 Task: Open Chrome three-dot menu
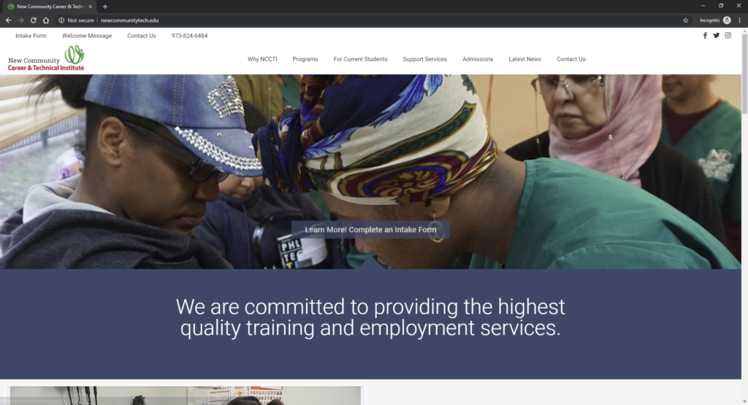click(x=739, y=20)
